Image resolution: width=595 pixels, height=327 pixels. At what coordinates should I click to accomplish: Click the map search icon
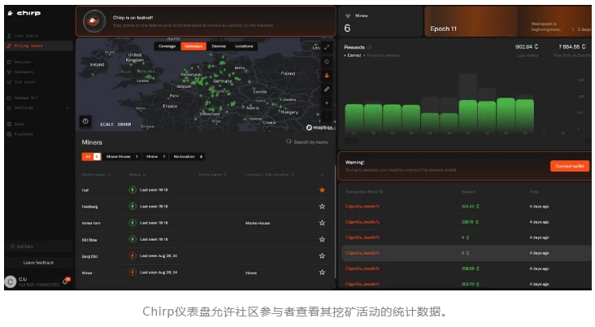[x=327, y=62]
